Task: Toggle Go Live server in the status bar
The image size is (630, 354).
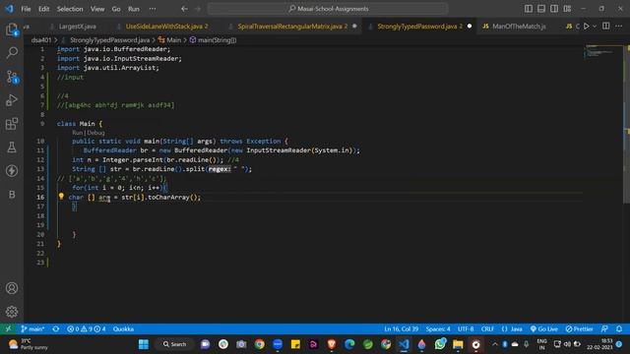Action: click(x=543, y=328)
